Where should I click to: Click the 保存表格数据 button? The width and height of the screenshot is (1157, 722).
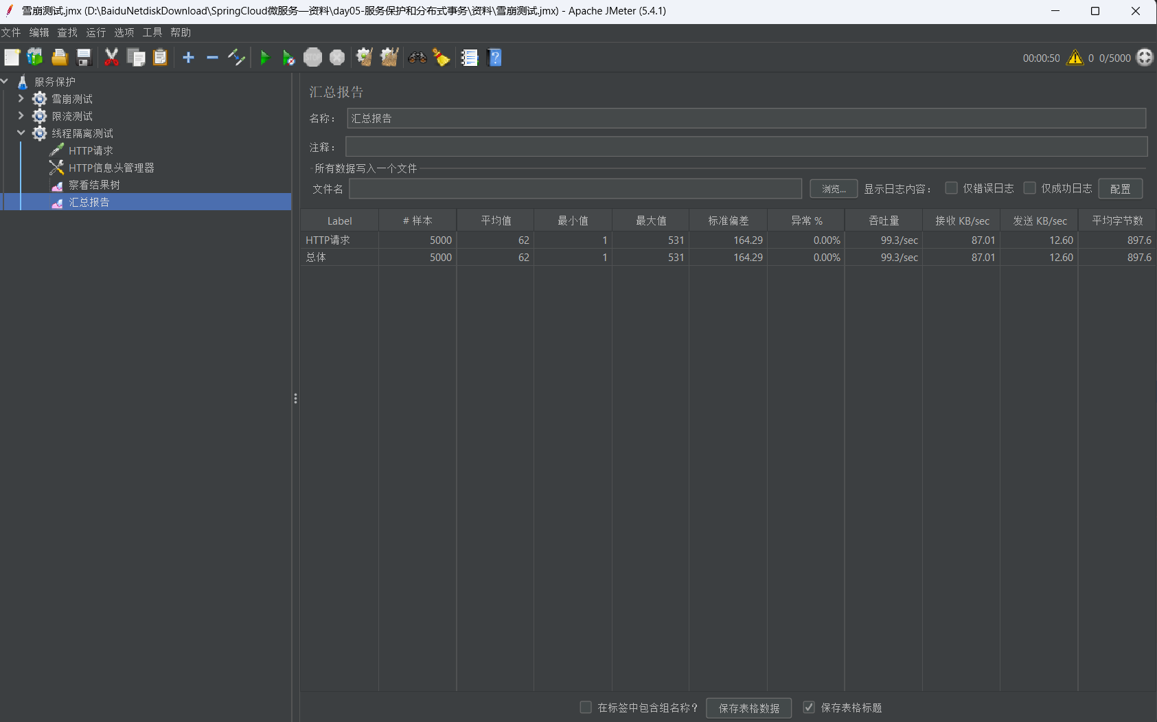point(748,708)
